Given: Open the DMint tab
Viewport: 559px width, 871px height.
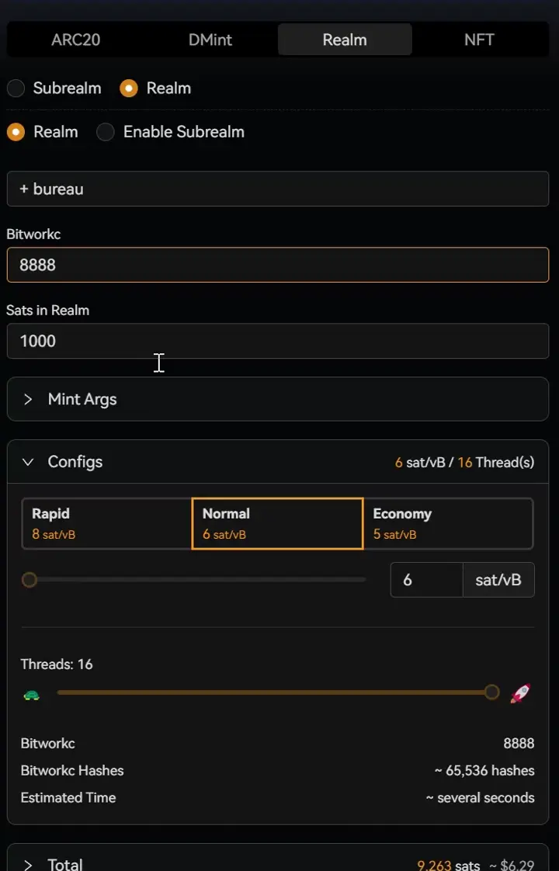Looking at the screenshot, I should coord(210,40).
